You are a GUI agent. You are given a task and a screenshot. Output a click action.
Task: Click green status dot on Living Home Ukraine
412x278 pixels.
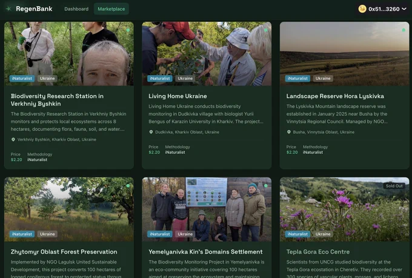[x=266, y=30]
